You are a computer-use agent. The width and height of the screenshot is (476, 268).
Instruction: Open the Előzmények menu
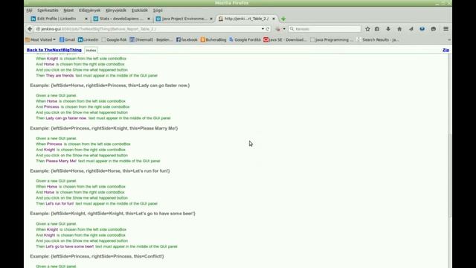click(x=89, y=10)
